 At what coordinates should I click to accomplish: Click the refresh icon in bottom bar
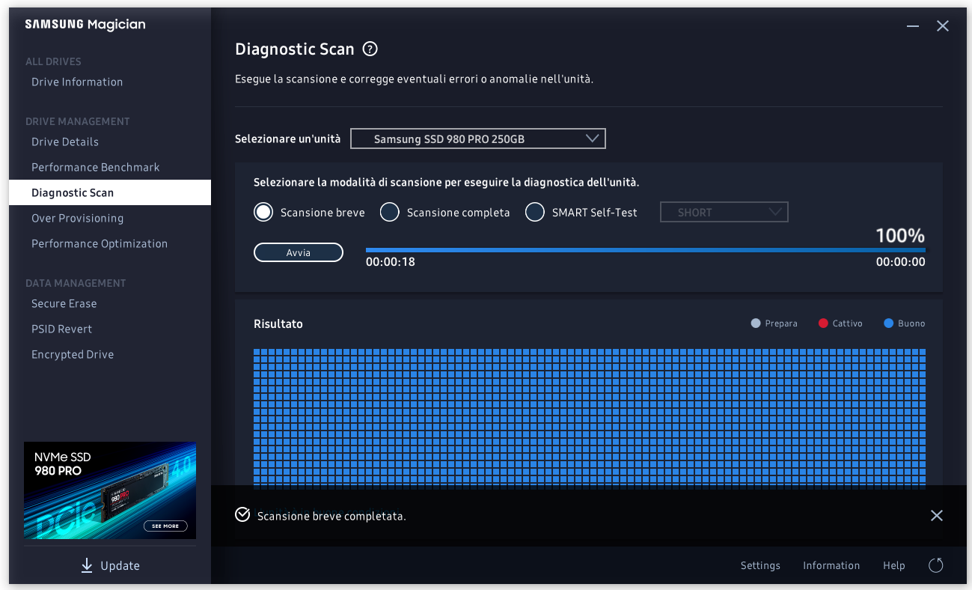tap(935, 565)
